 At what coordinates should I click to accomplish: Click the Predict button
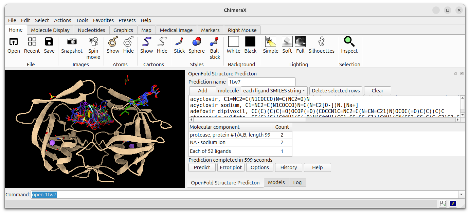[202, 167]
